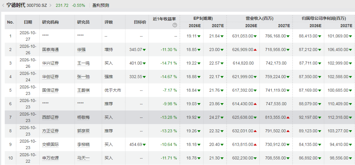Open 申万宏源 institution link
The width and height of the screenshot is (355, 165).
point(50,158)
